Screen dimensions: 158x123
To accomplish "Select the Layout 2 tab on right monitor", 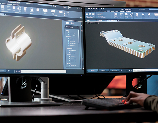I will click(x=115, y=70).
